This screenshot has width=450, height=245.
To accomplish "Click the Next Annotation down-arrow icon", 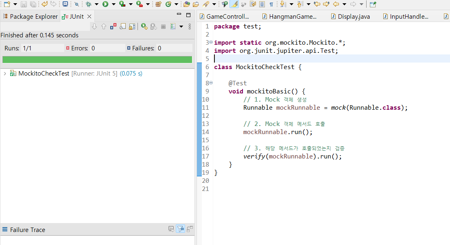I will coord(283,4).
